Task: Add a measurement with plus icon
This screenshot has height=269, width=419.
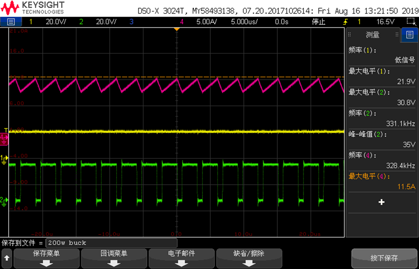Action: click(381, 202)
